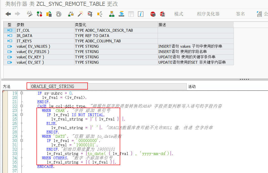Image resolution: width=268 pixels, height=173 pixels.
Task: Activate with the magic wand icon
Action: click(x=80, y=14)
